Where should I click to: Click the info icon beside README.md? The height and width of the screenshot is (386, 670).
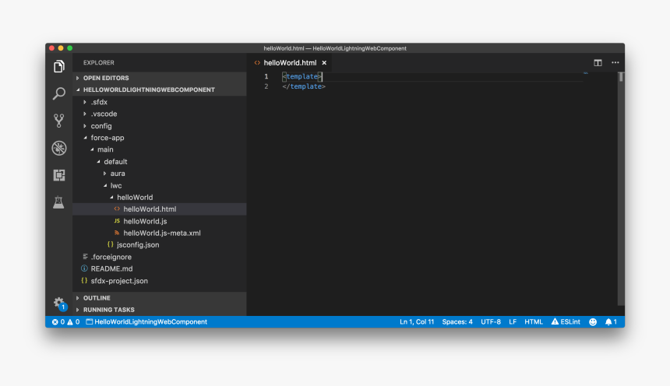point(84,268)
